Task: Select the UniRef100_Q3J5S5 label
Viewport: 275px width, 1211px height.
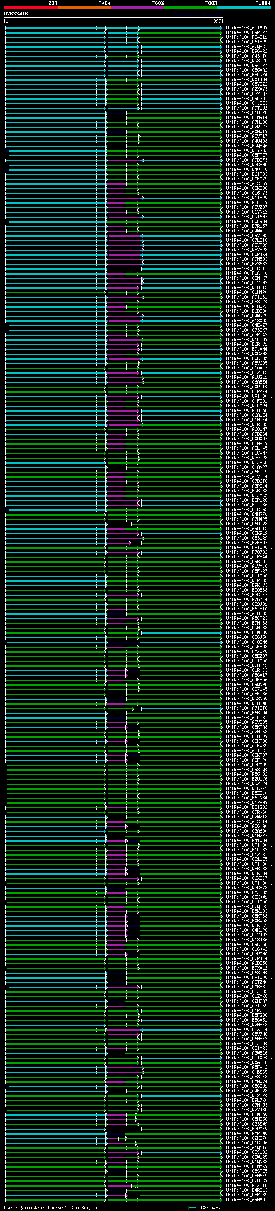Action: (247, 495)
